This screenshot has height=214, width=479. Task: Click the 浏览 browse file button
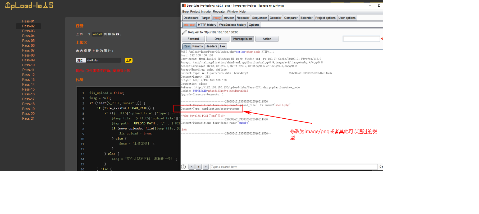coord(81,60)
